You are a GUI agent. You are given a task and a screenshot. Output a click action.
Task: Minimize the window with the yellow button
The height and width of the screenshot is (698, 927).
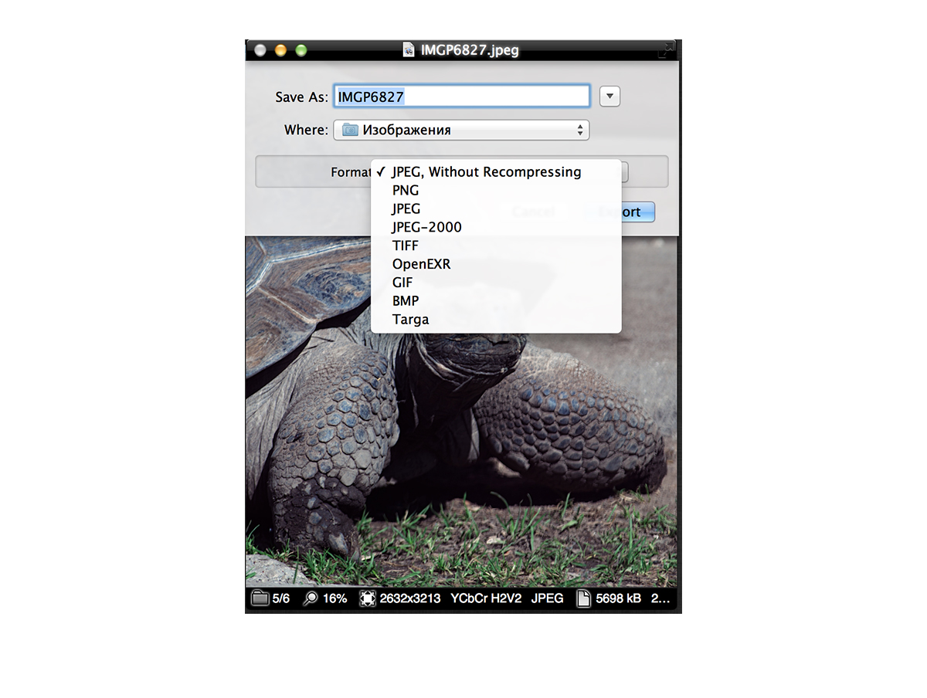pos(280,50)
